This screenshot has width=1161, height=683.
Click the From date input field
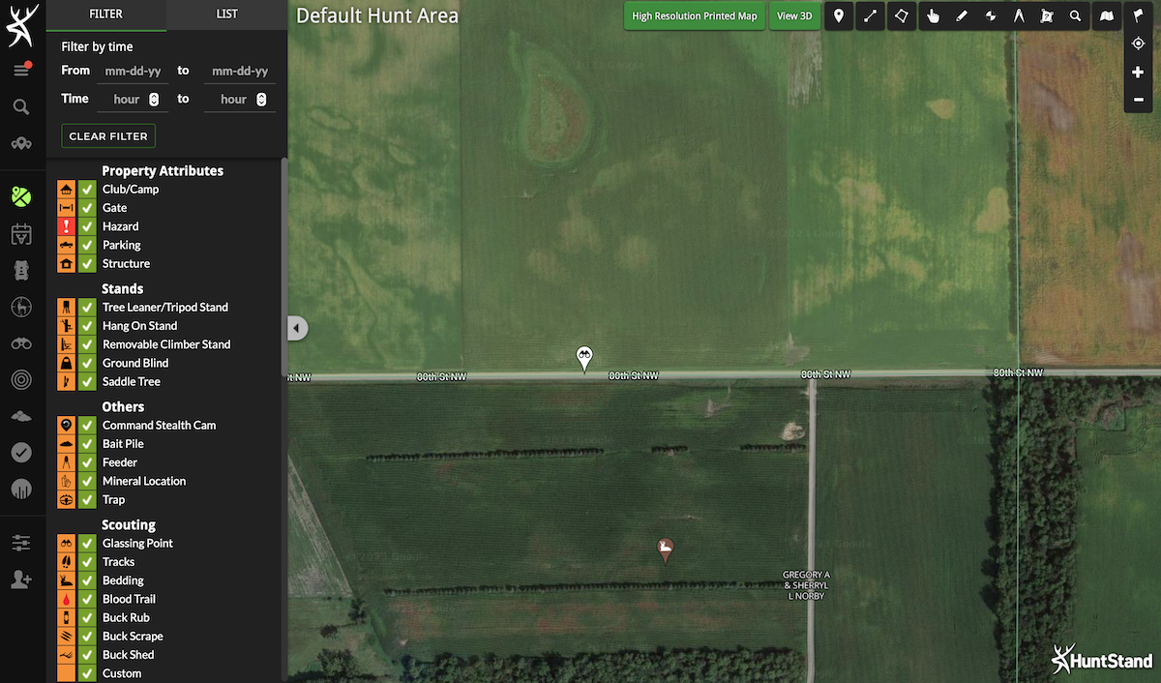[x=133, y=71]
